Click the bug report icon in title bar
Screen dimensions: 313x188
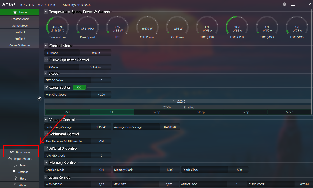[284, 4]
